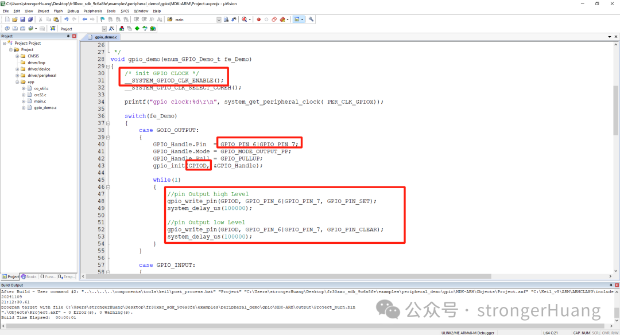This screenshot has width=620, height=335.
Task: Close the Build Output panel
Action: pyautogui.click(x=617, y=285)
